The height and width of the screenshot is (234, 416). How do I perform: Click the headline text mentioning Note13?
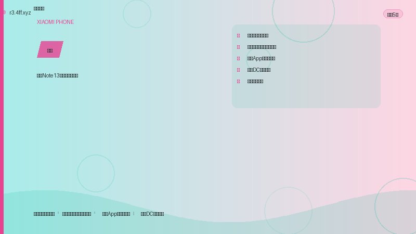(x=57, y=76)
